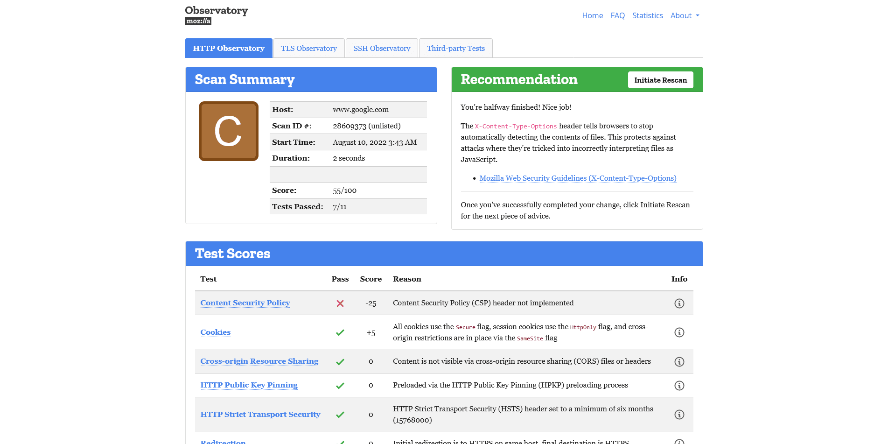Click the grade C badge in Scan Summary
This screenshot has width=888, height=444.
[x=228, y=131]
